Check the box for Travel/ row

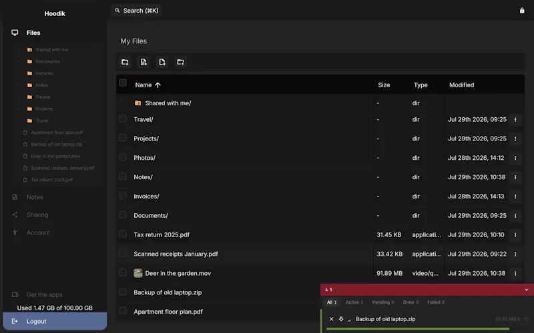coord(123,119)
